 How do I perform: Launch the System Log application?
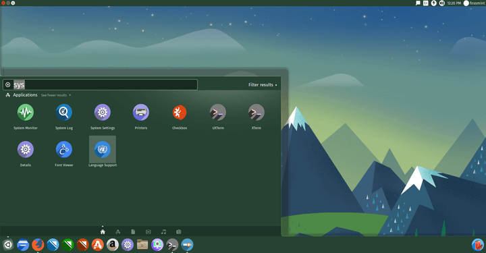pyautogui.click(x=64, y=112)
